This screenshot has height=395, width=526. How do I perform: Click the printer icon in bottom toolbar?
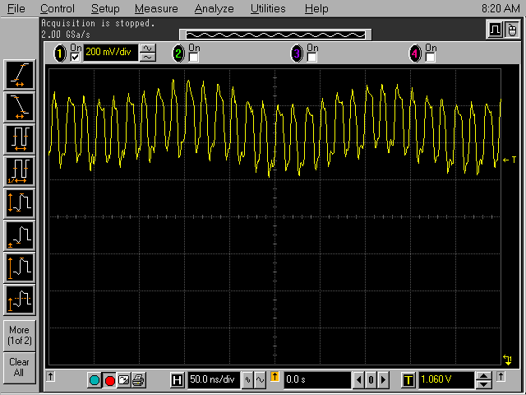point(138,380)
